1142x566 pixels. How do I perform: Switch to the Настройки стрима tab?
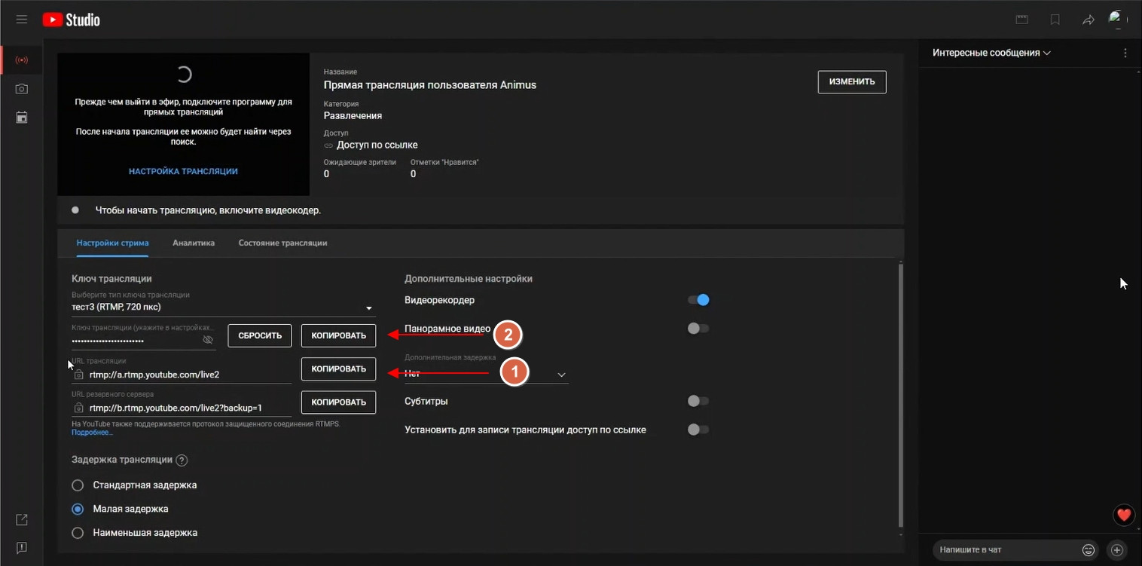[x=112, y=243]
